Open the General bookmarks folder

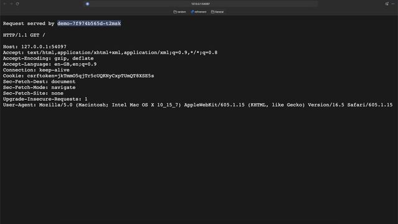coord(217,12)
